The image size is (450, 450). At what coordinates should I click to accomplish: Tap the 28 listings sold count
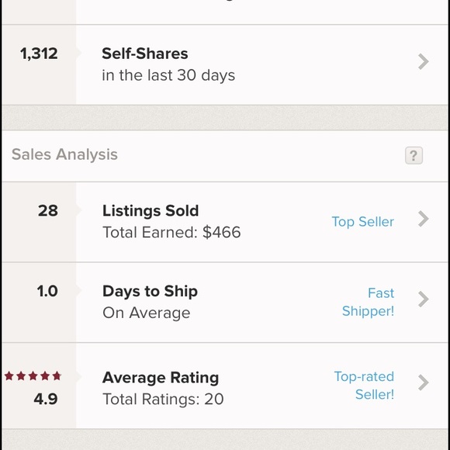pos(48,211)
